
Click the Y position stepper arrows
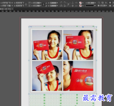tap(1, 6)
